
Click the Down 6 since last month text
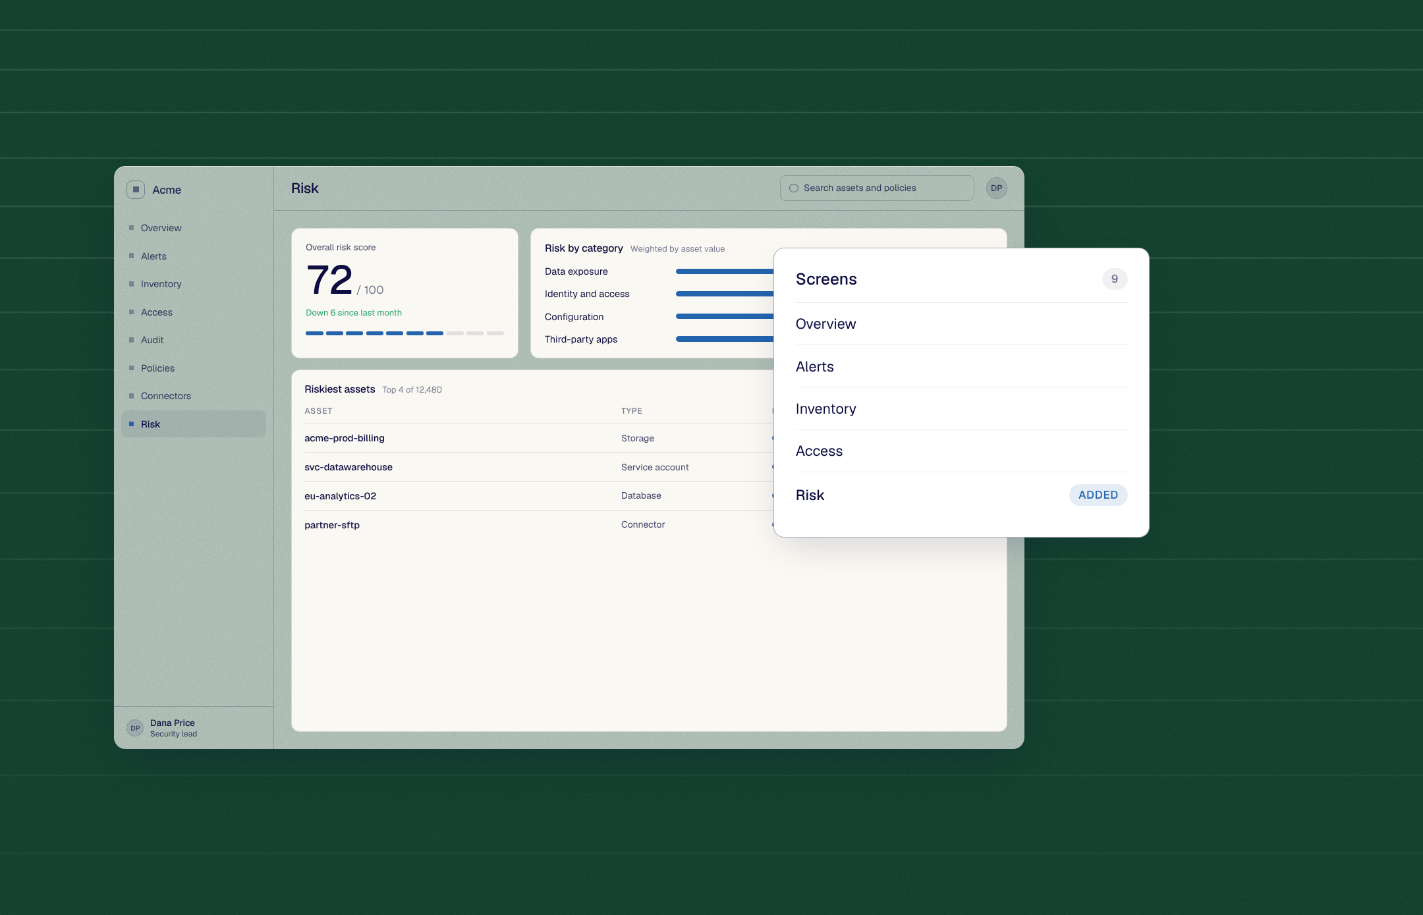[354, 313]
